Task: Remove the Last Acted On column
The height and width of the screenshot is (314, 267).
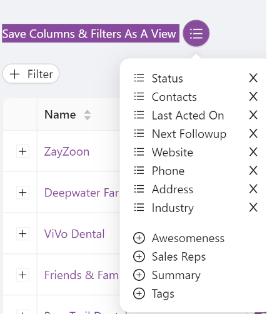Action: tap(253, 115)
